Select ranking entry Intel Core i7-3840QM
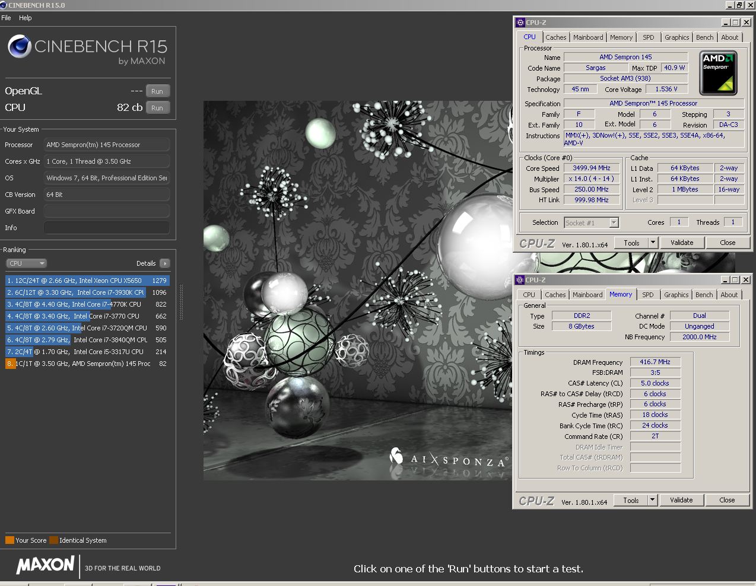Screen dimensions: 756x586 [x=87, y=340]
